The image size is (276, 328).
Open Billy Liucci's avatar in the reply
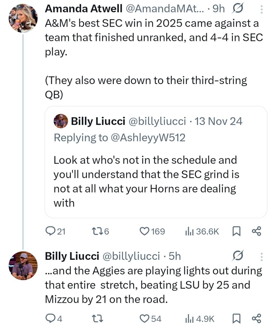23,265
